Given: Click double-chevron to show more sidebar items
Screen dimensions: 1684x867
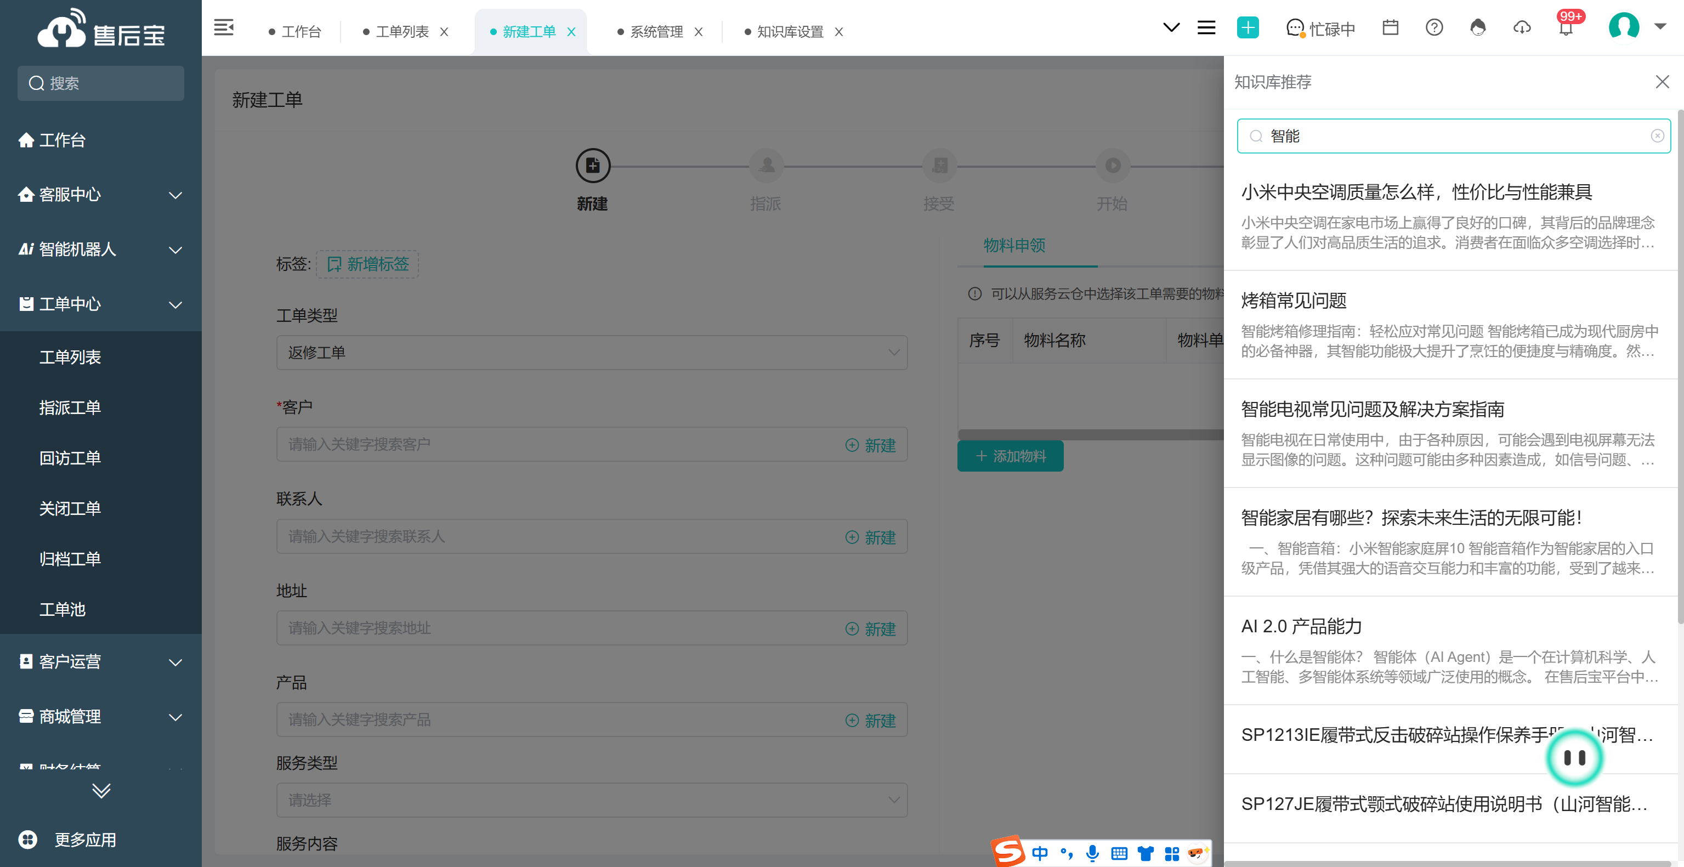Looking at the screenshot, I should coord(101,791).
